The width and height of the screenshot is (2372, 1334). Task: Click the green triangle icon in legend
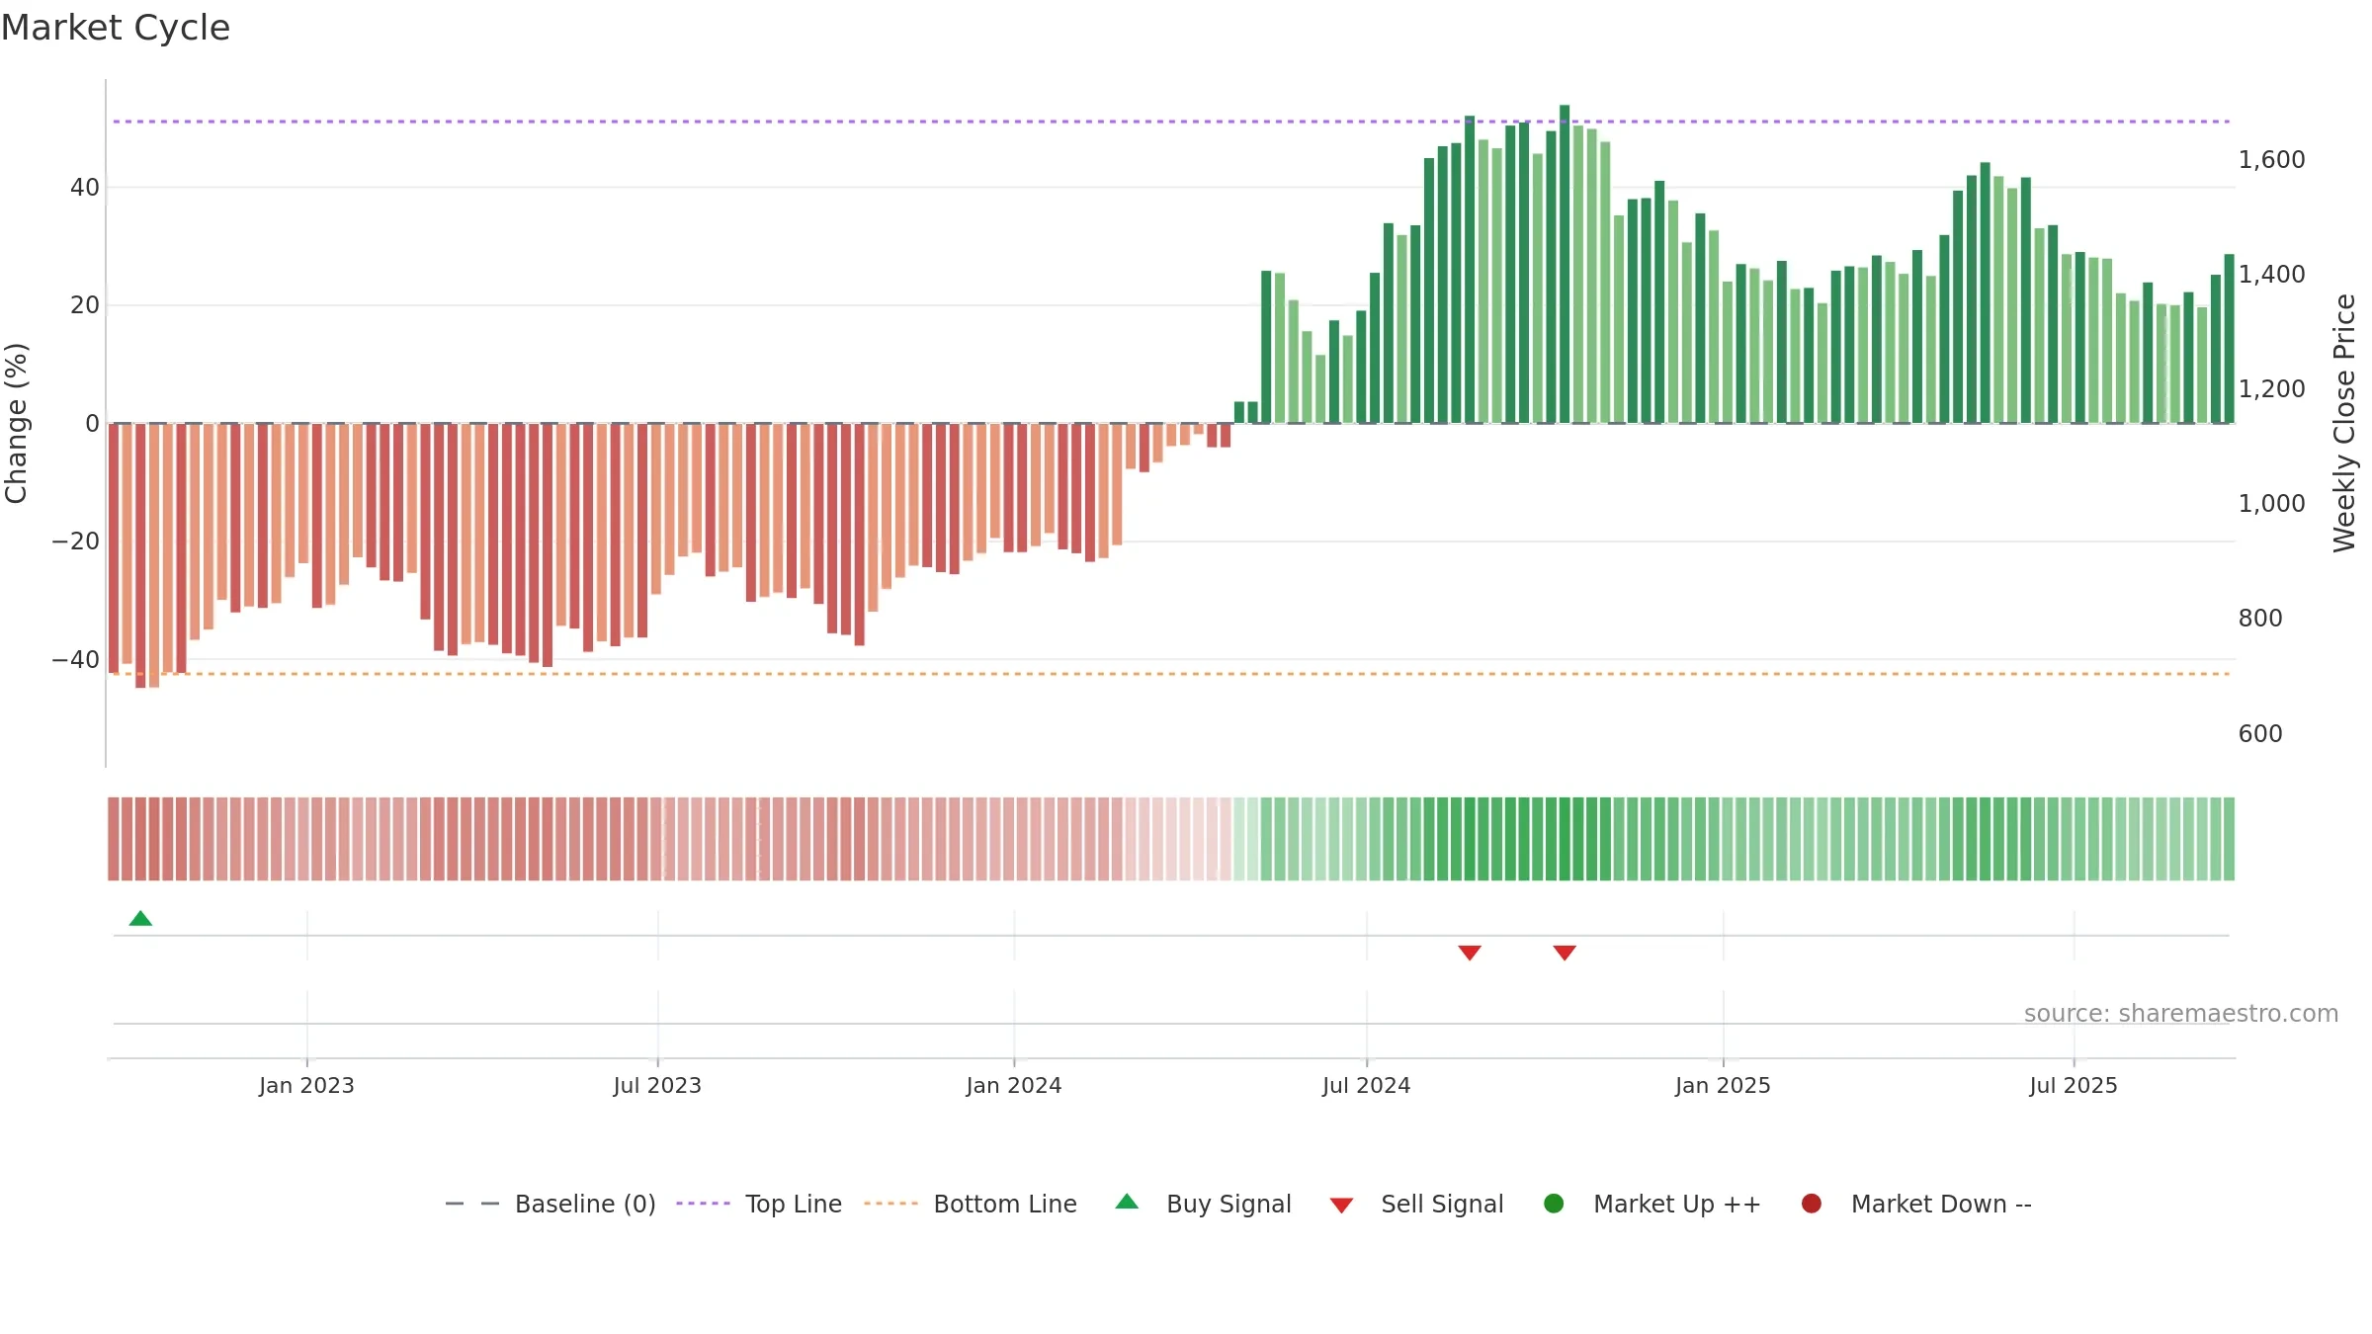click(1127, 1202)
